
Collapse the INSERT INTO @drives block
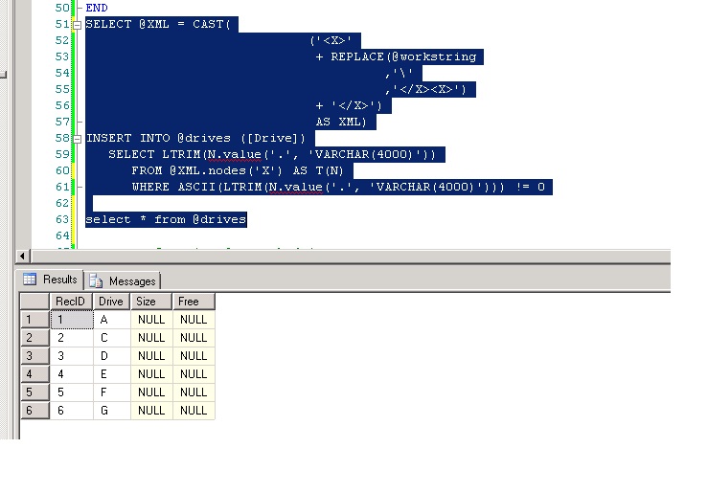[78, 139]
